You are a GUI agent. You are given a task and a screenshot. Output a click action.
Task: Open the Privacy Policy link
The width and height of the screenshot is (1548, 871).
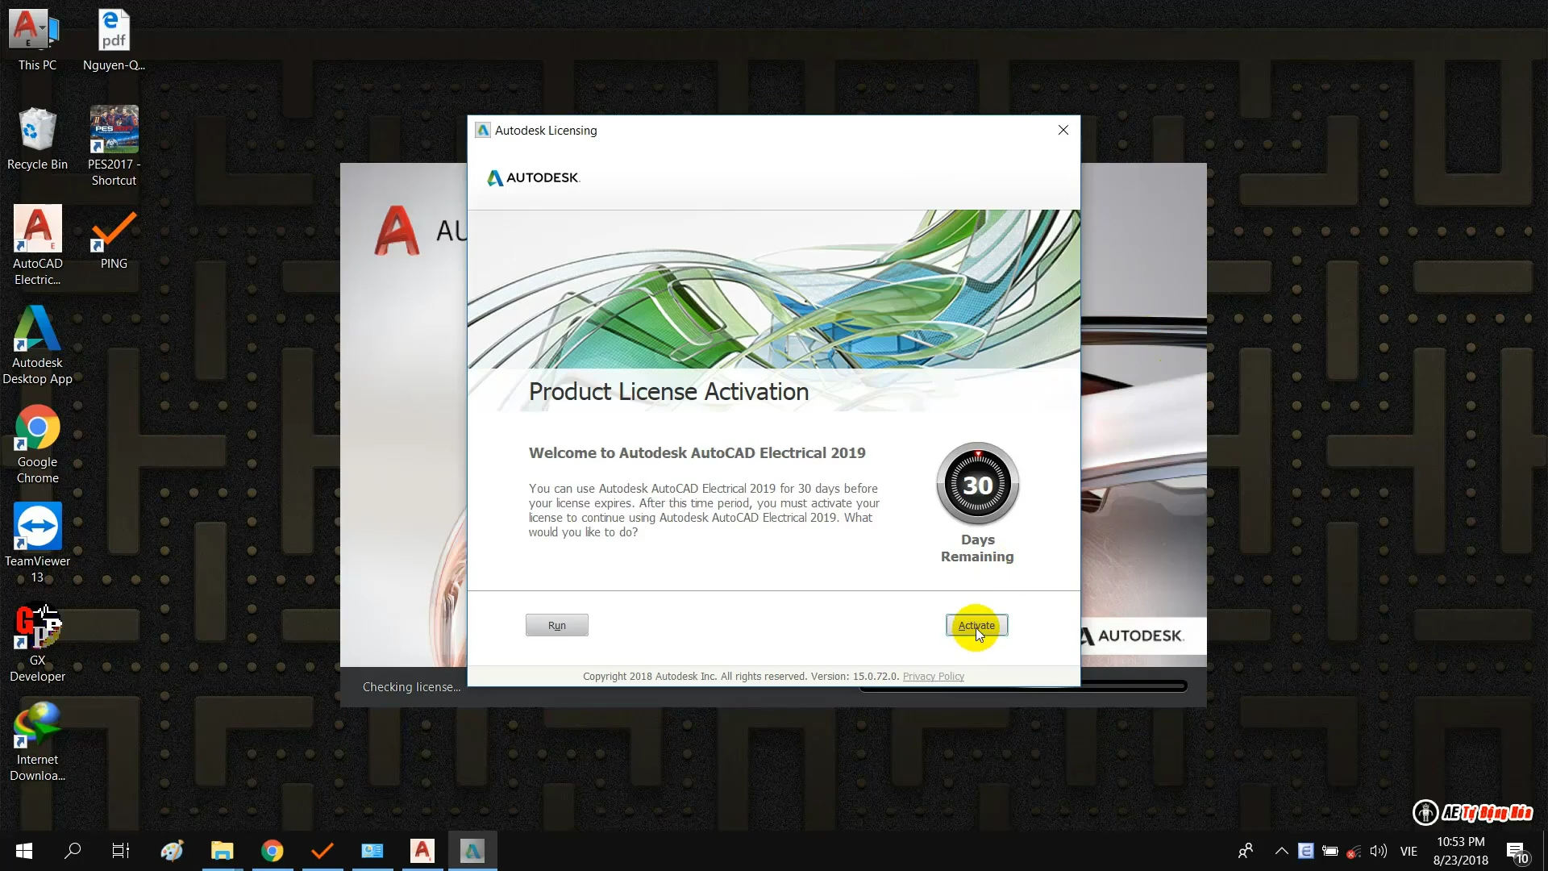pyautogui.click(x=934, y=677)
